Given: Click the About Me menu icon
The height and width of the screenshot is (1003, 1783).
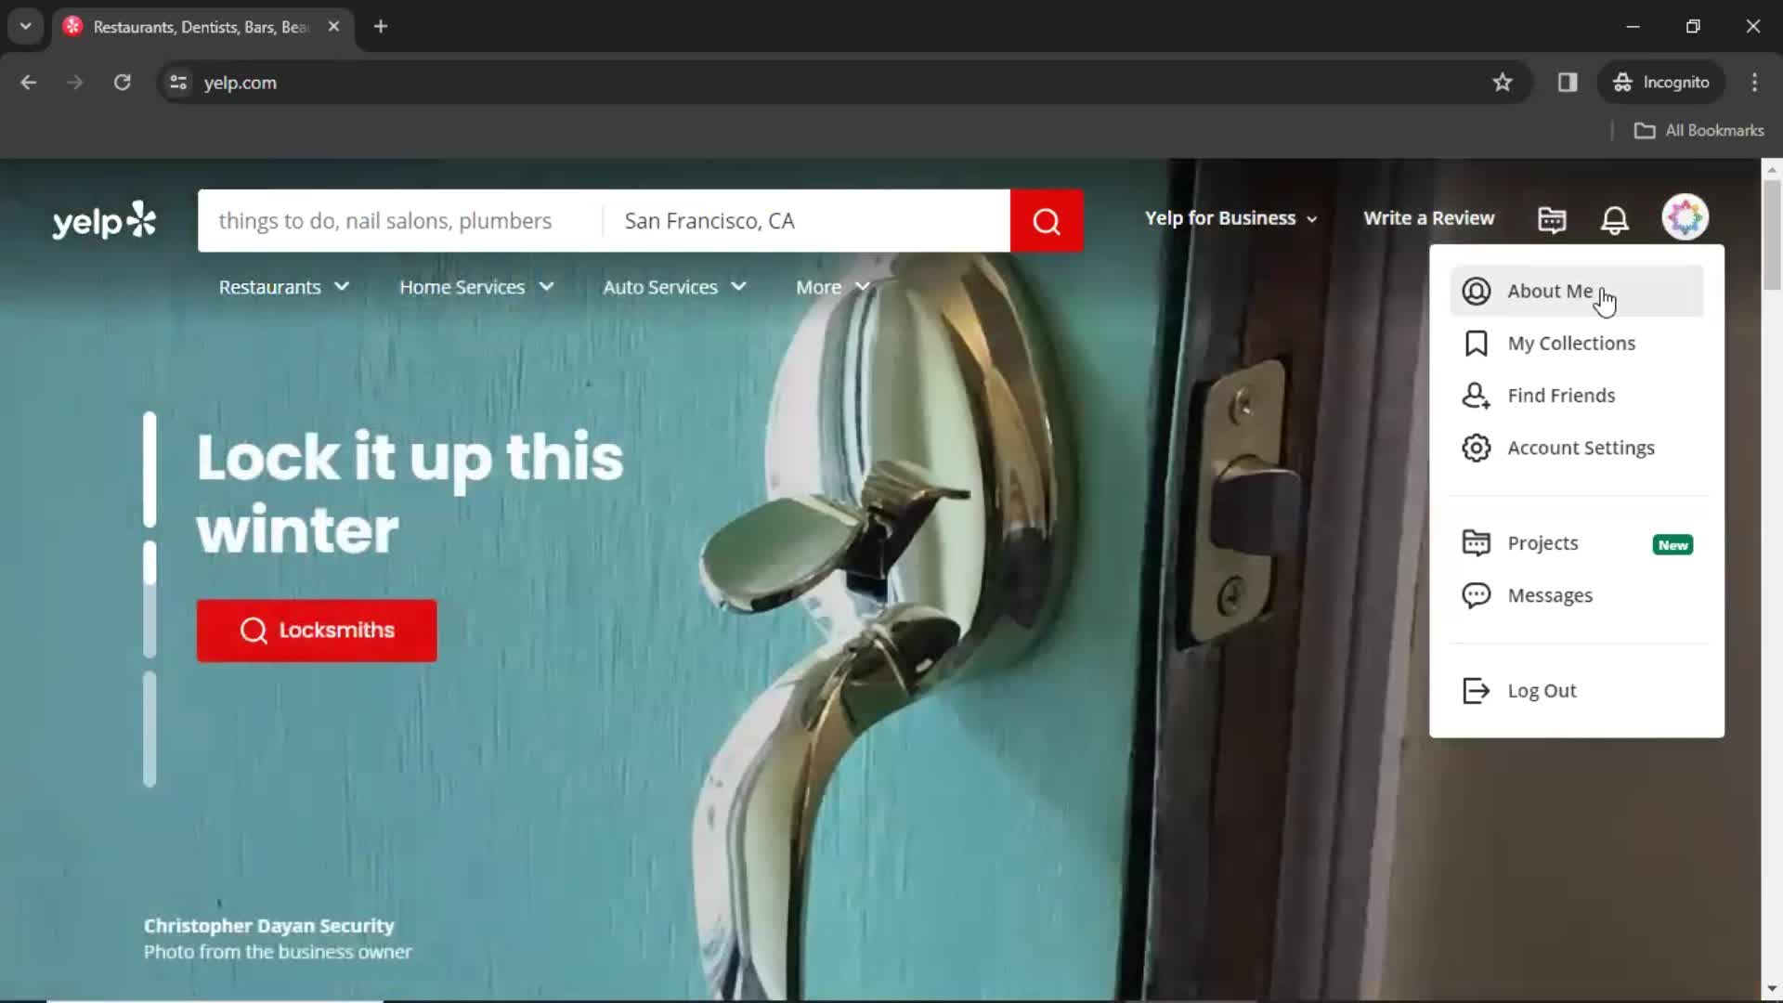Looking at the screenshot, I should point(1477,291).
